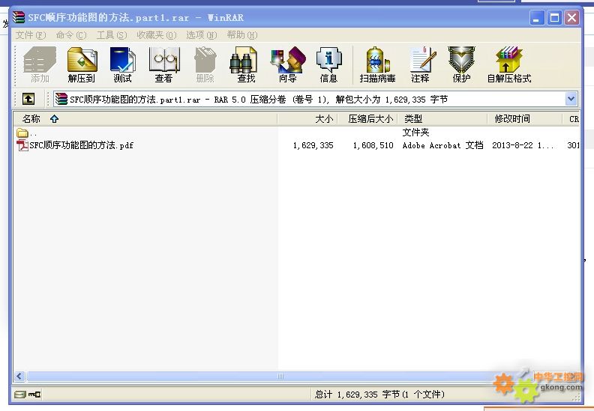Image resolution: width=594 pixels, height=411 pixels.
Task: Click the status bar total 总计 text
Action: click(379, 395)
